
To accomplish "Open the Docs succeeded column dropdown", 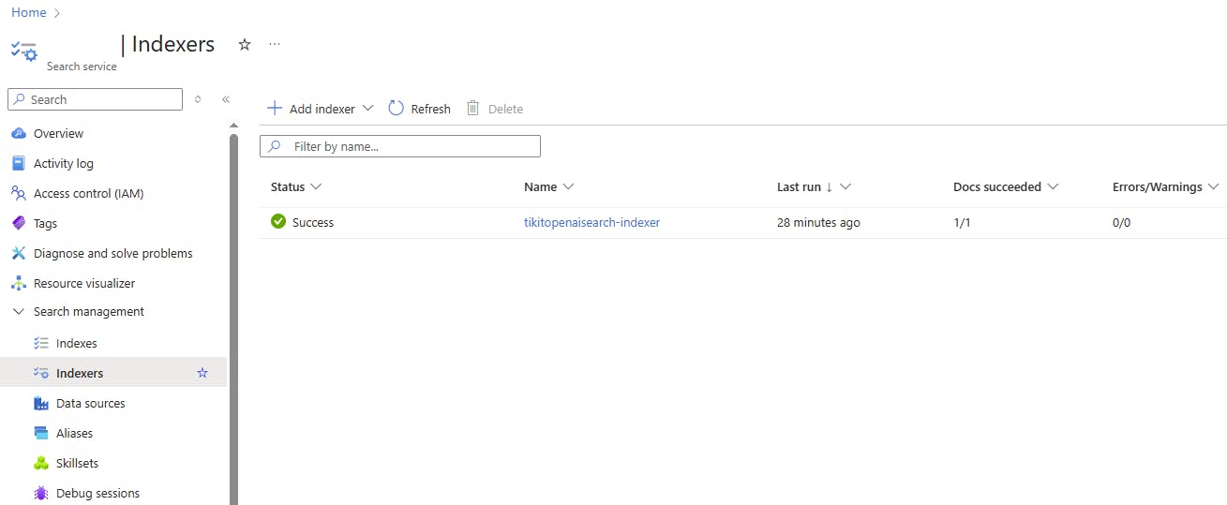I will [x=1053, y=186].
